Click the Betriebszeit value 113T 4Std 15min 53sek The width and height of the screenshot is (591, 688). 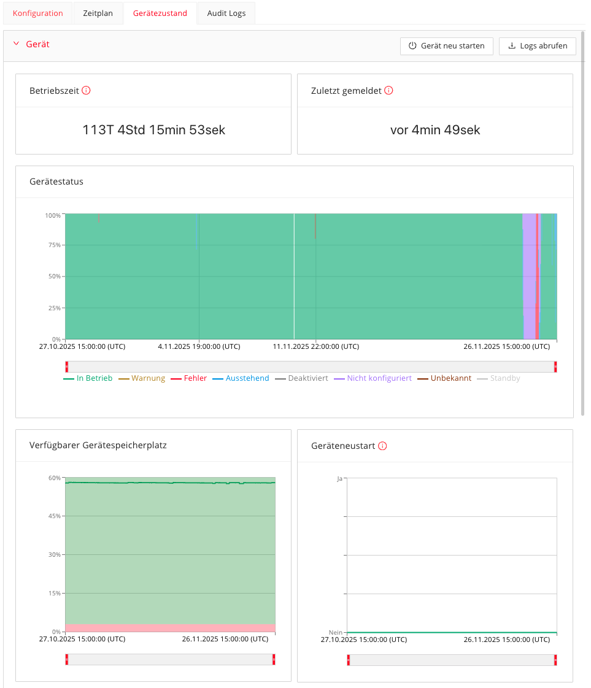tap(153, 130)
